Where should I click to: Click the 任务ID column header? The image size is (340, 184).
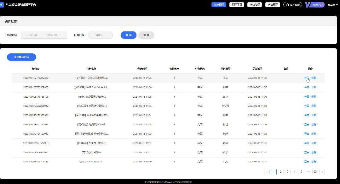36,69
